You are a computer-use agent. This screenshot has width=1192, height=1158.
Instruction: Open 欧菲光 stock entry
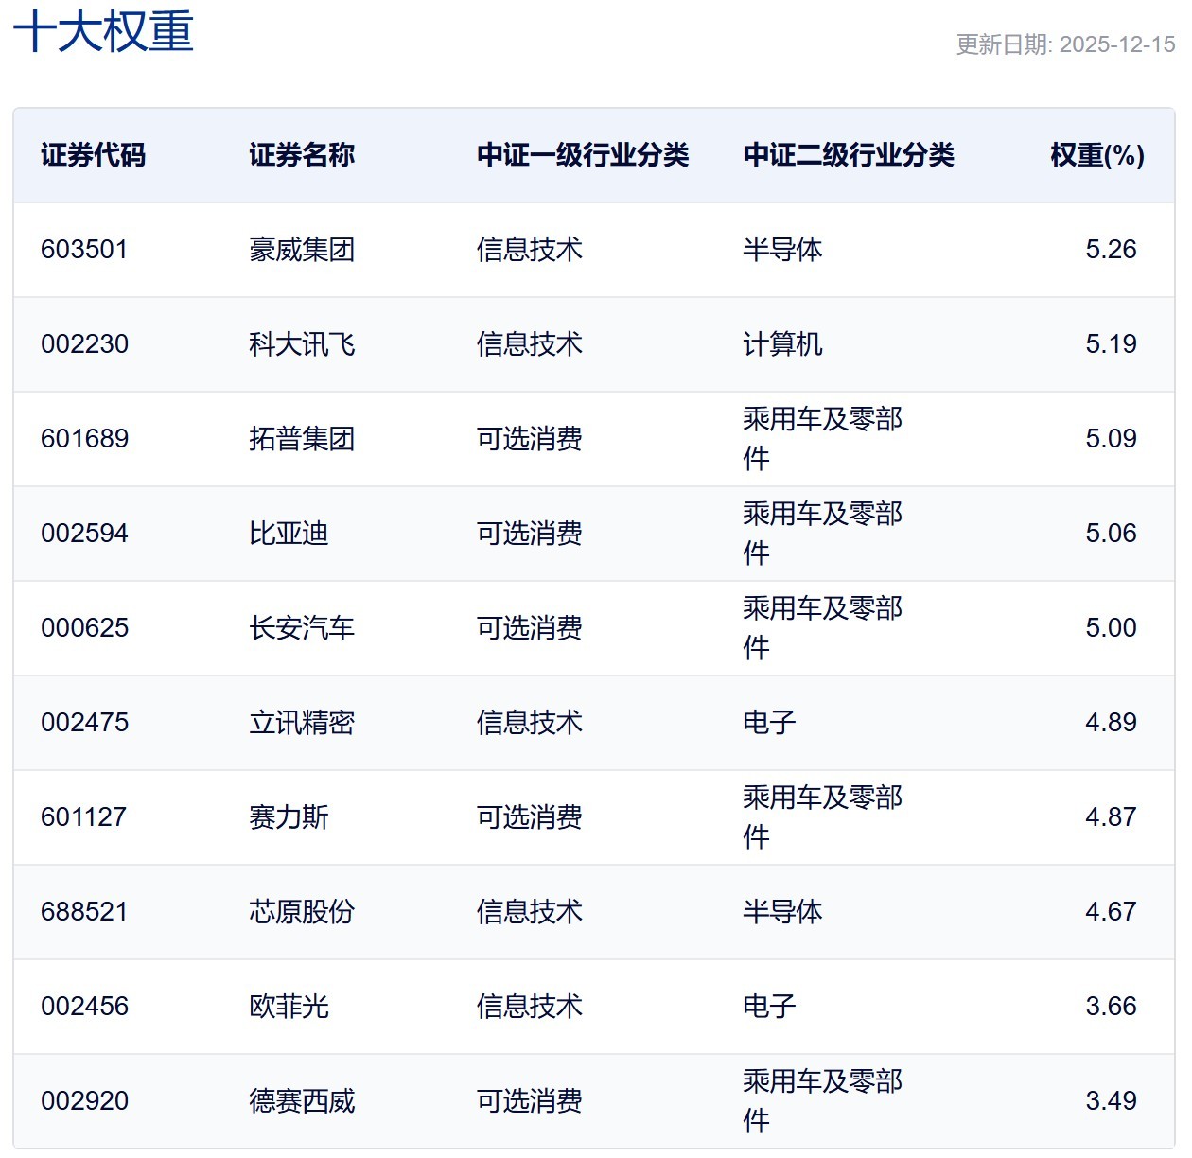(289, 1007)
